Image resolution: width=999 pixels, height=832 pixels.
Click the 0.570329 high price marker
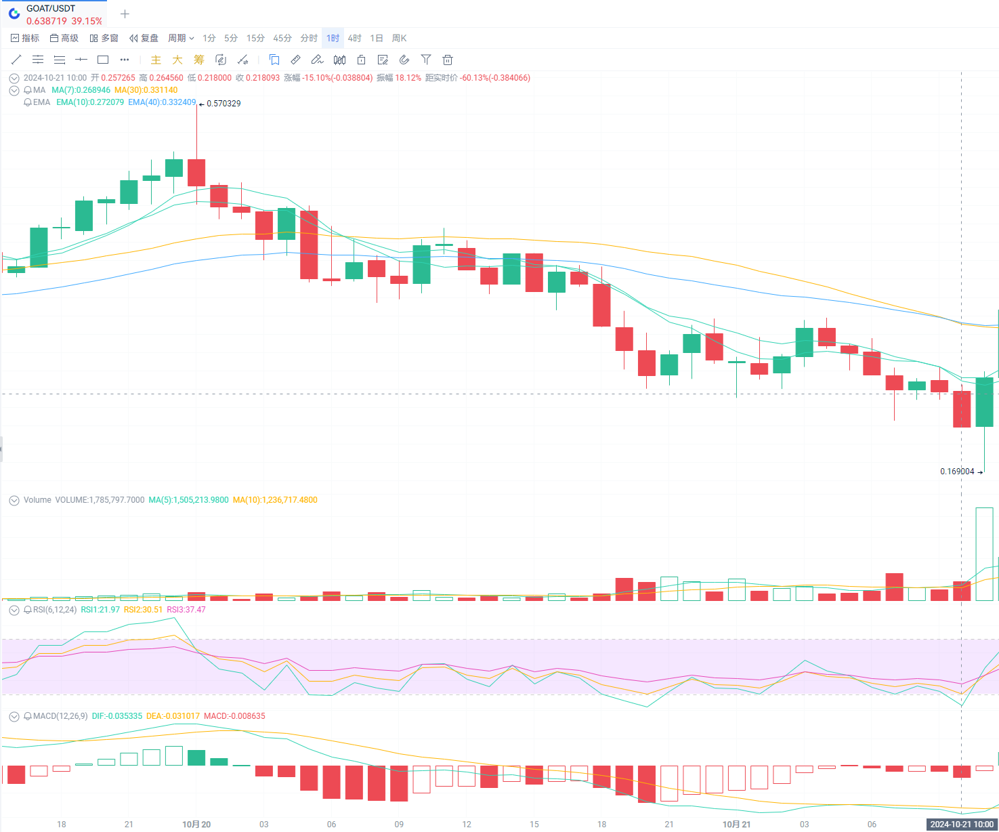pyautogui.click(x=220, y=104)
